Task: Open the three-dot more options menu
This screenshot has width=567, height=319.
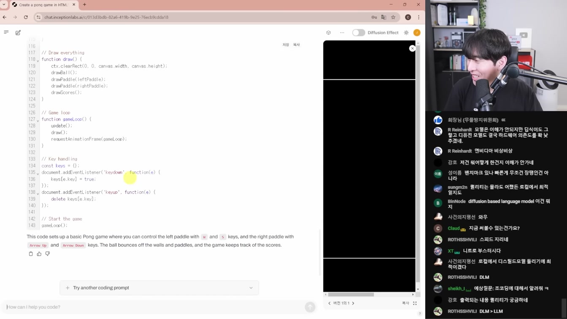Action: (x=342, y=32)
